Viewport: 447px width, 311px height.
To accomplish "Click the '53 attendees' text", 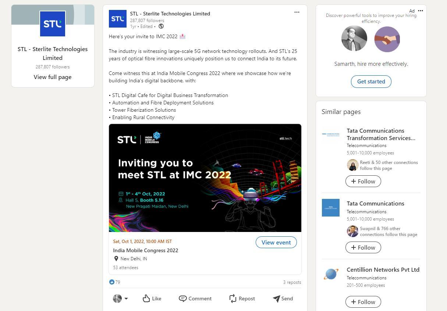I will tap(126, 268).
